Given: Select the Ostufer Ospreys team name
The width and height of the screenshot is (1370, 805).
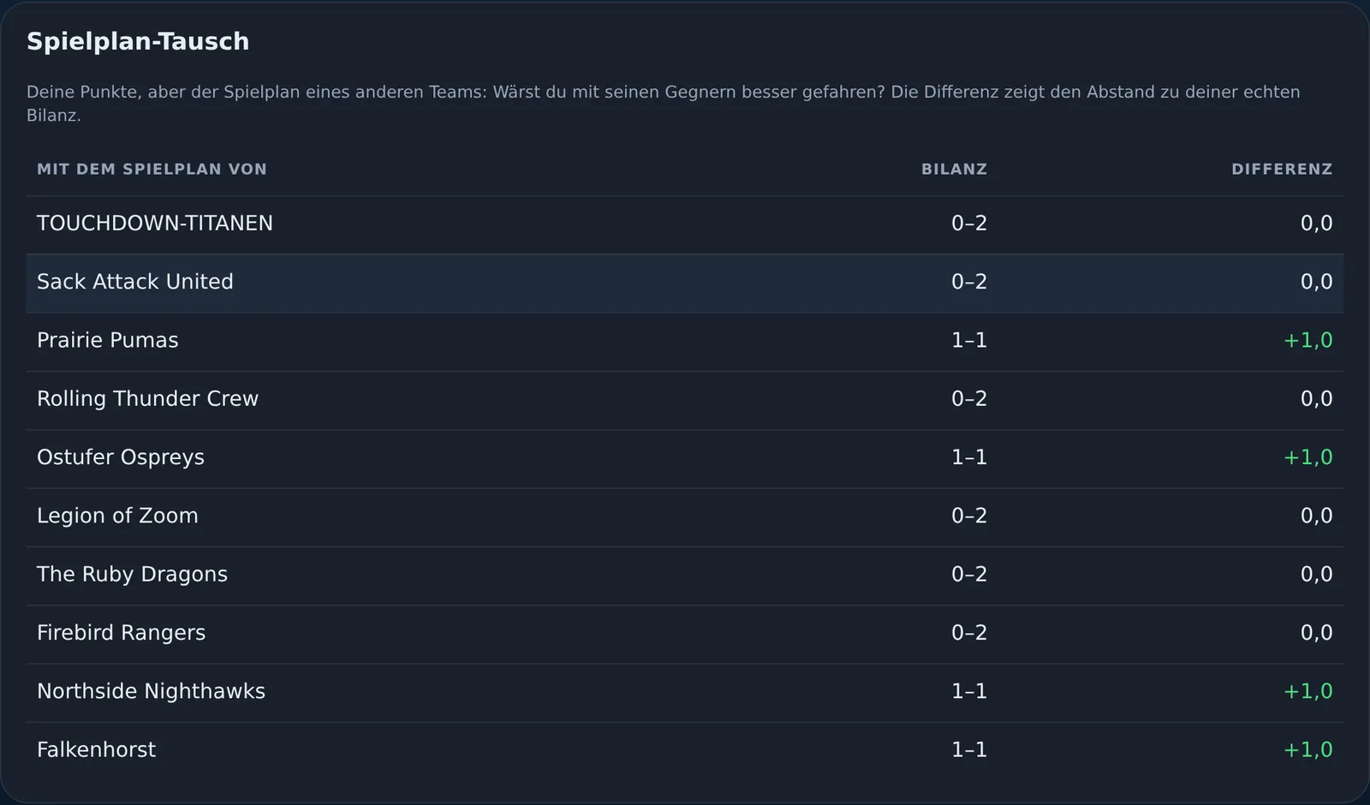Looking at the screenshot, I should tap(120, 457).
